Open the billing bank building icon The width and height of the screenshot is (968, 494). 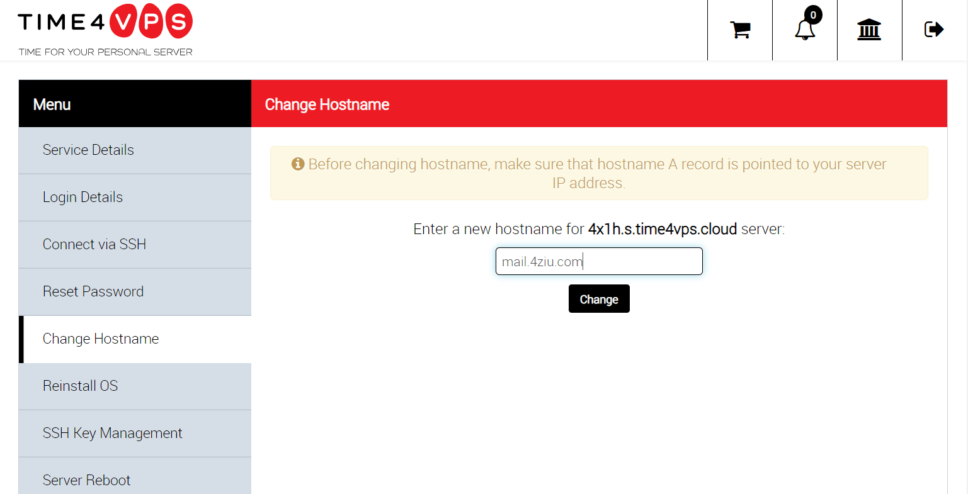869,30
